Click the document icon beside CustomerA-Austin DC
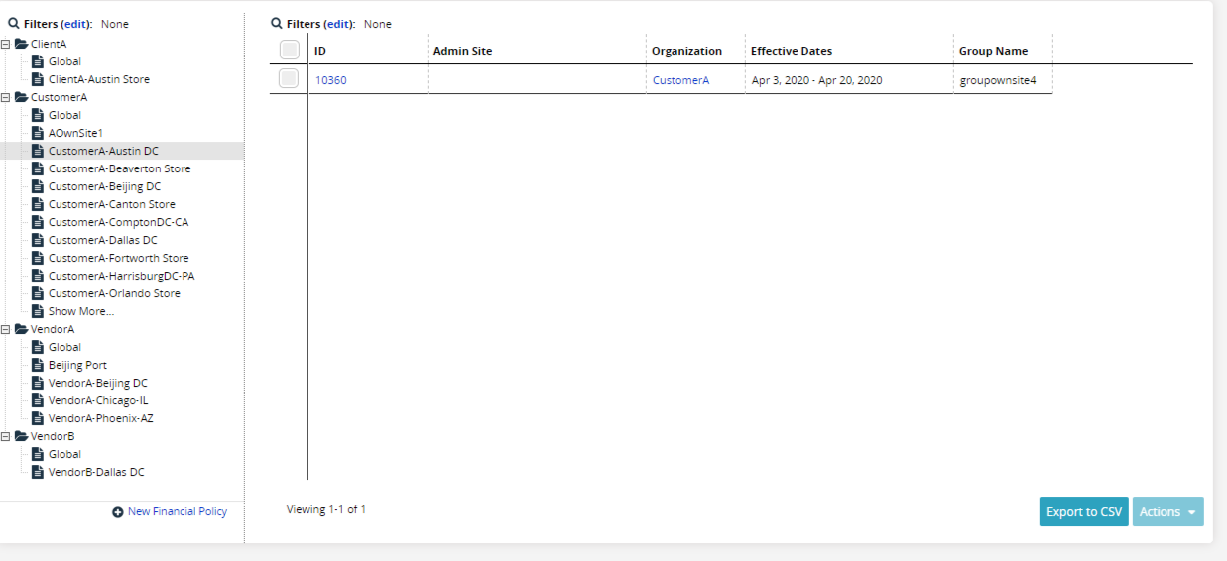 click(x=38, y=151)
